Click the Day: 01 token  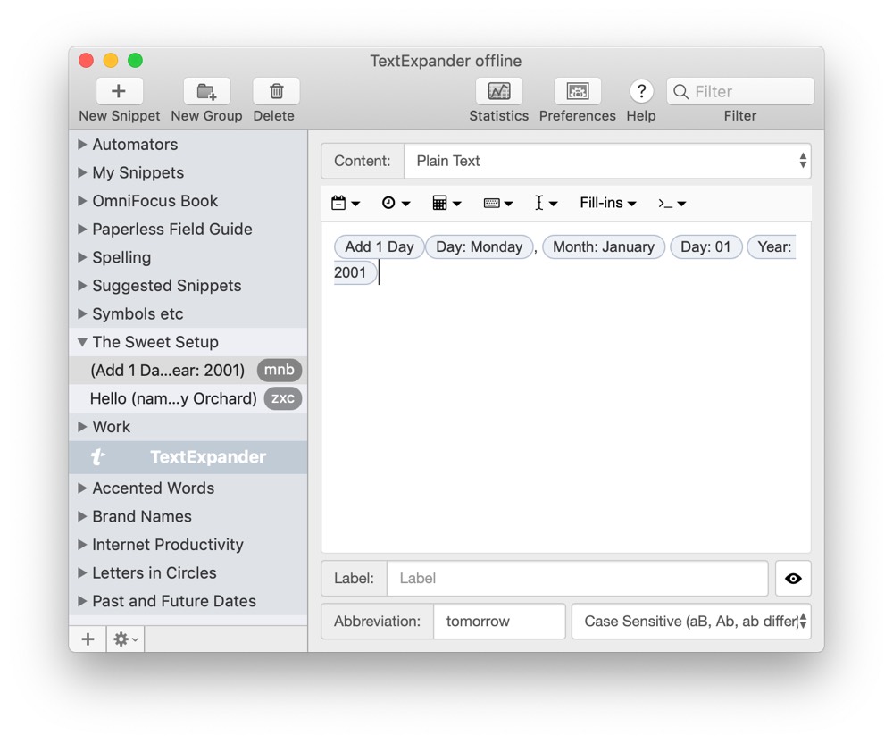(705, 247)
